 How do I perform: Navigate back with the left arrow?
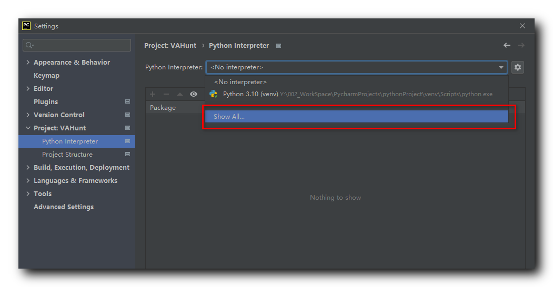click(507, 45)
